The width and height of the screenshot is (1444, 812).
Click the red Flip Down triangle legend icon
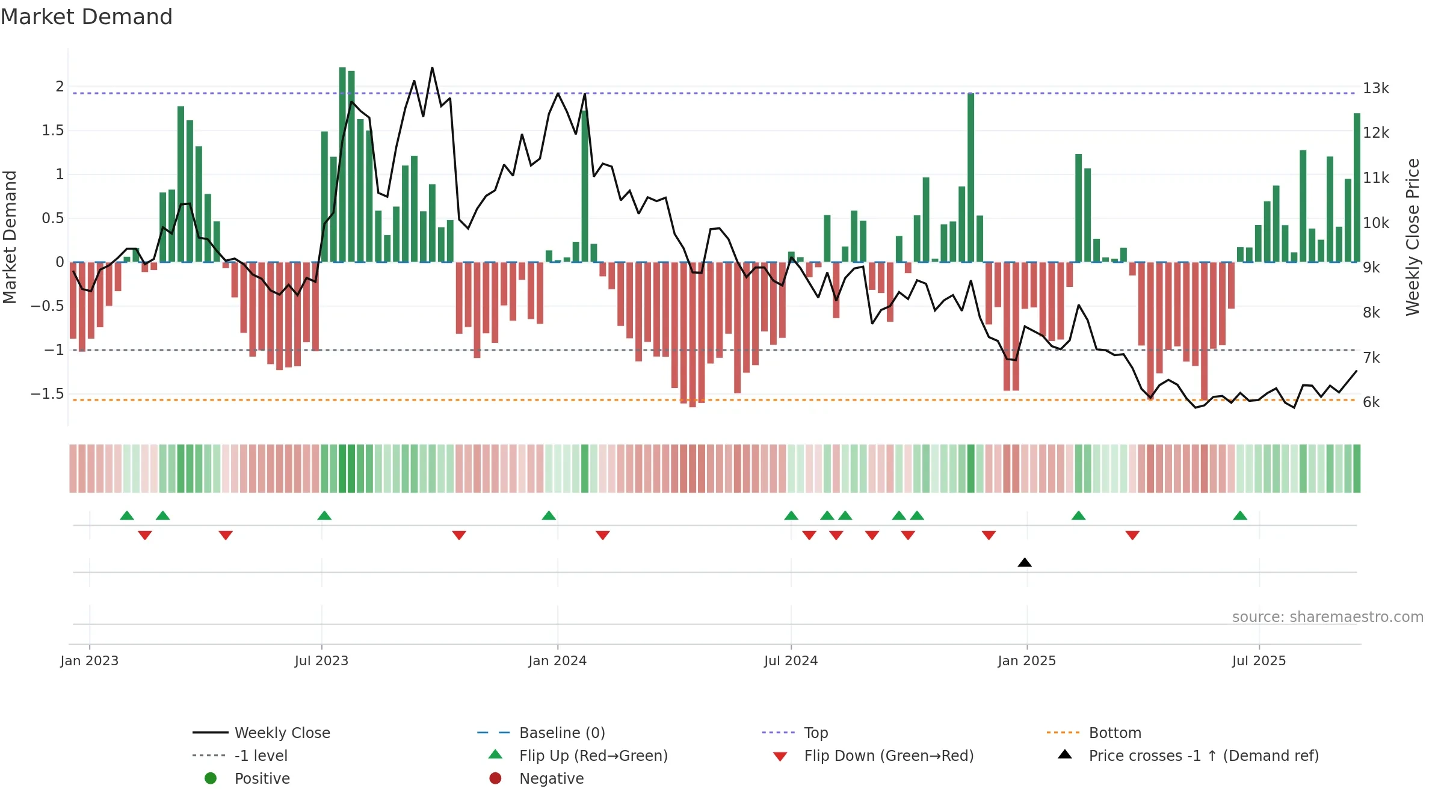(x=780, y=757)
